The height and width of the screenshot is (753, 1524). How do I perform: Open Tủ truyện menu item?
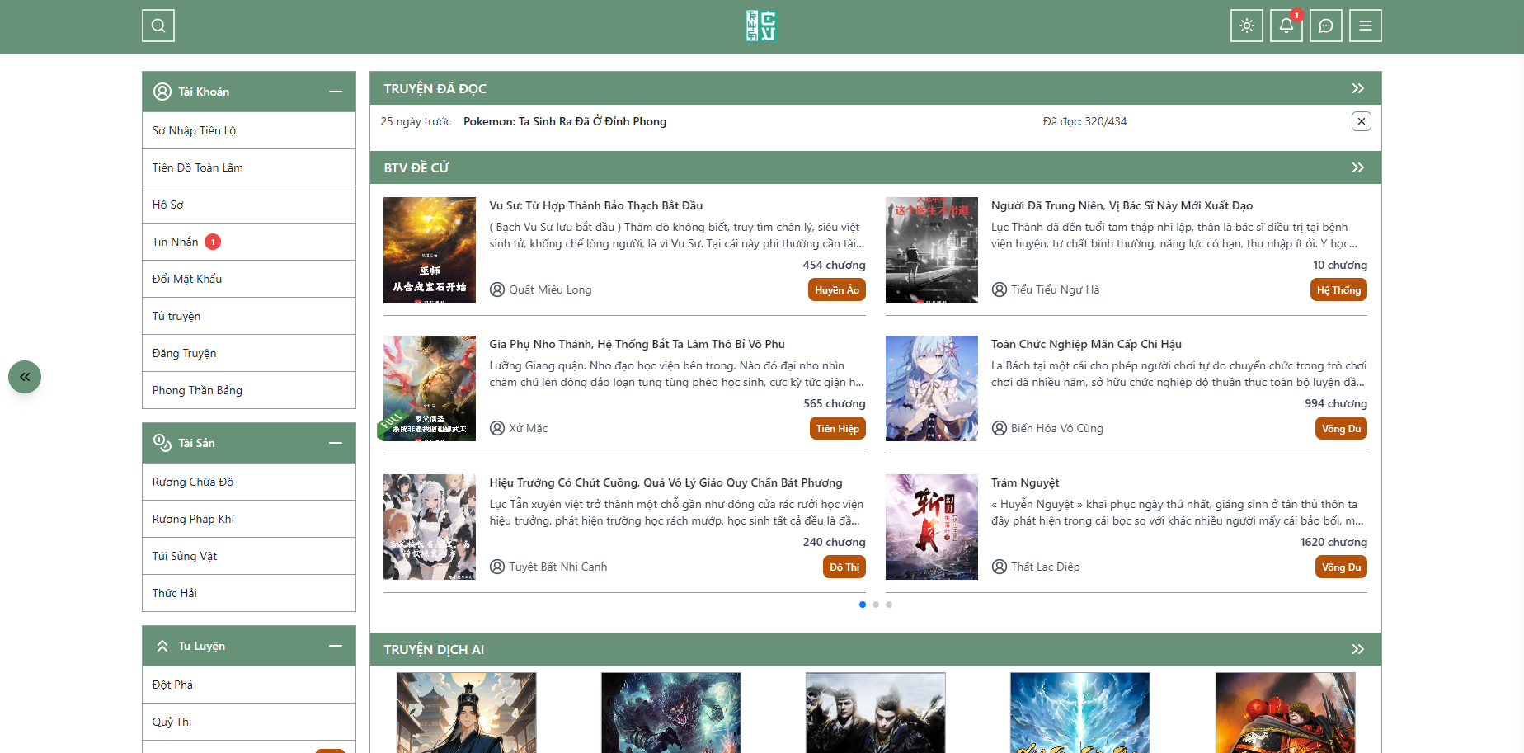click(176, 316)
